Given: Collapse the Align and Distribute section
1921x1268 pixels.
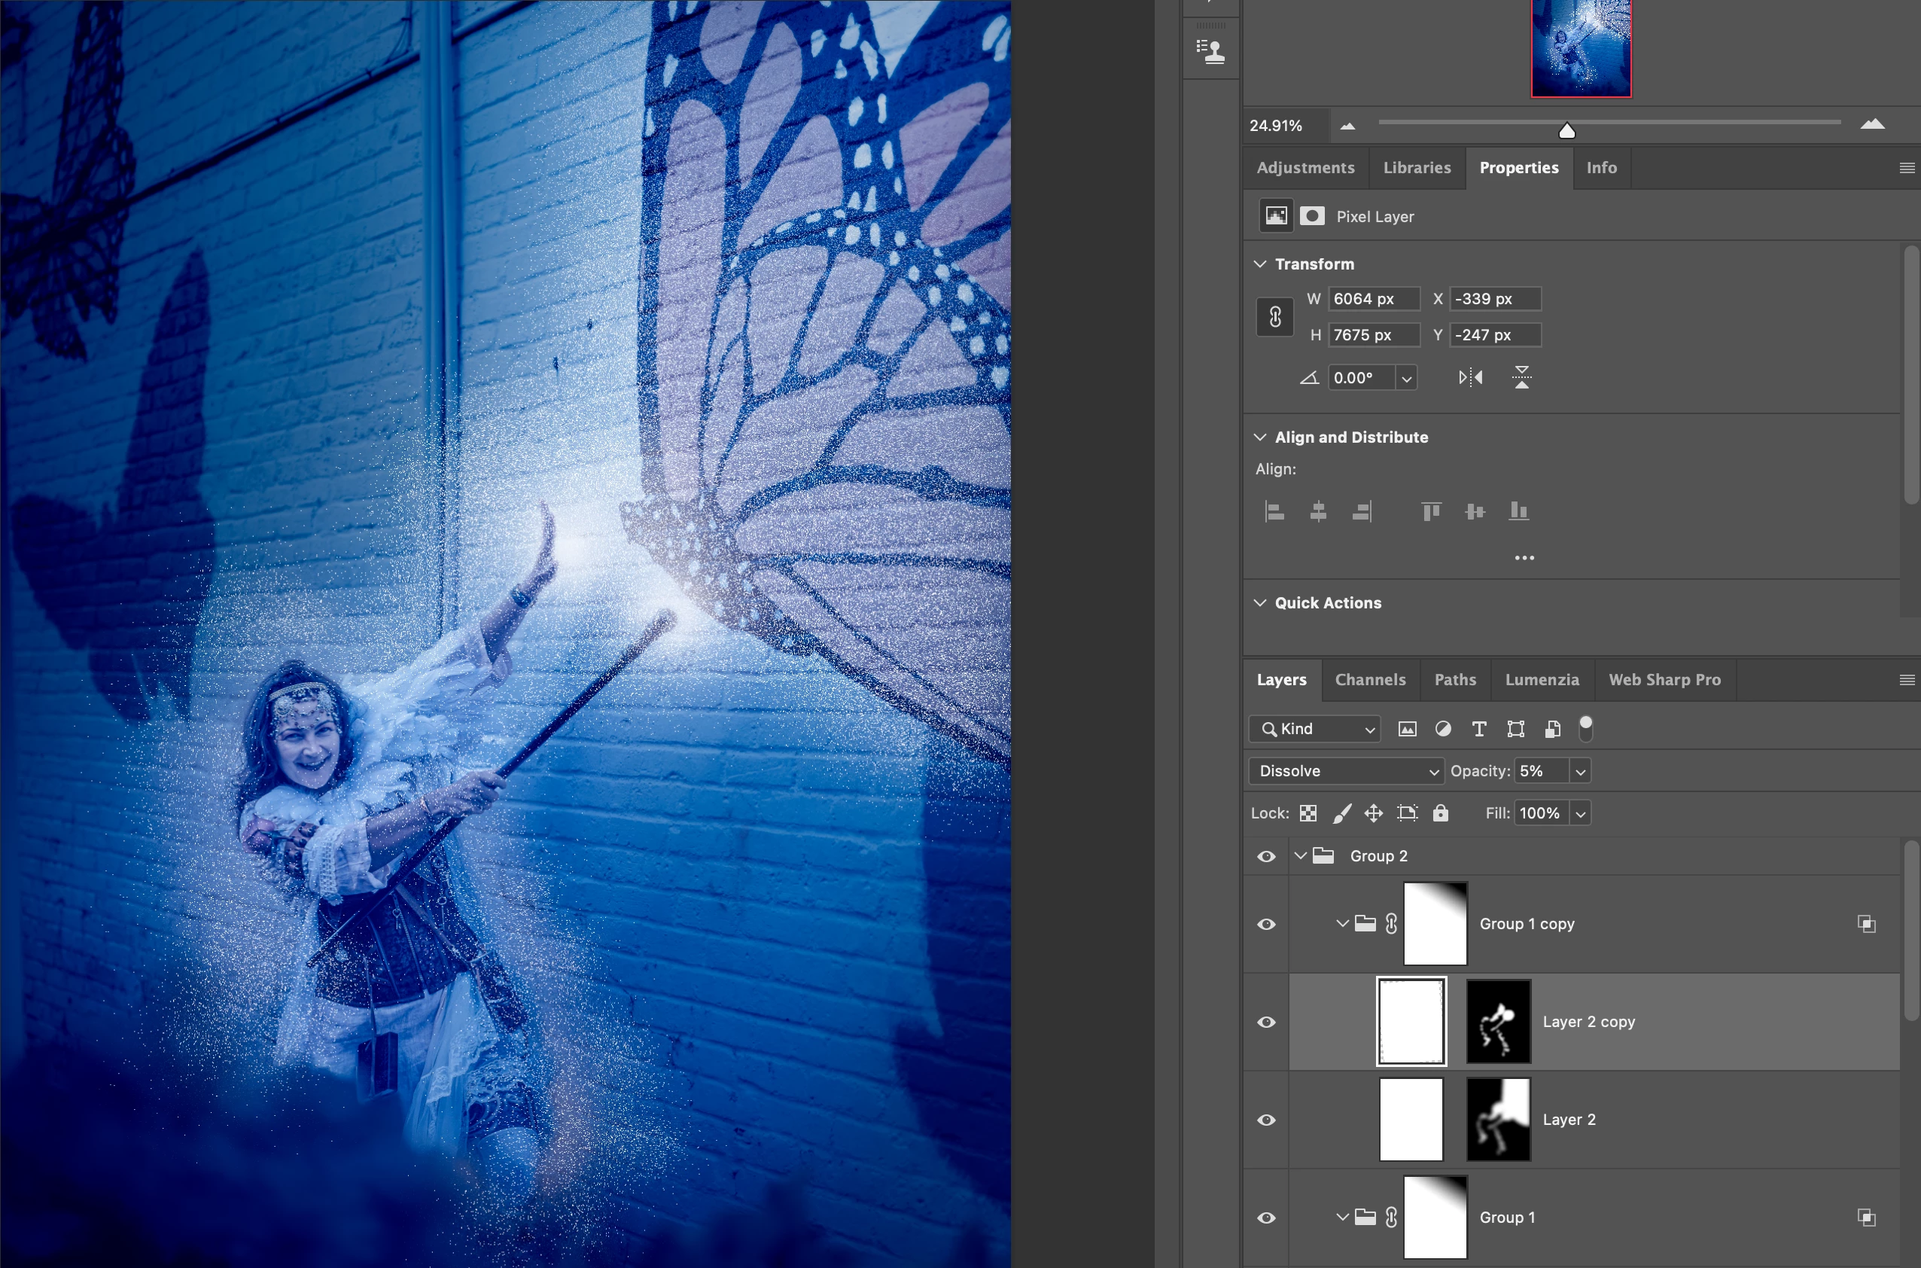Looking at the screenshot, I should (x=1259, y=437).
